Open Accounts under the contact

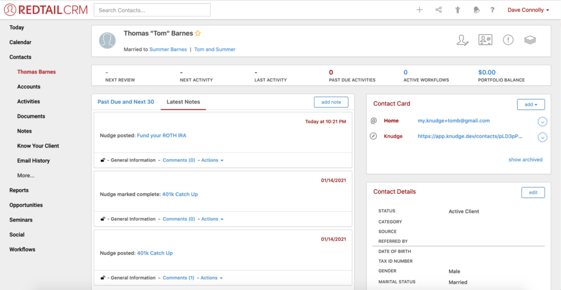(x=28, y=86)
